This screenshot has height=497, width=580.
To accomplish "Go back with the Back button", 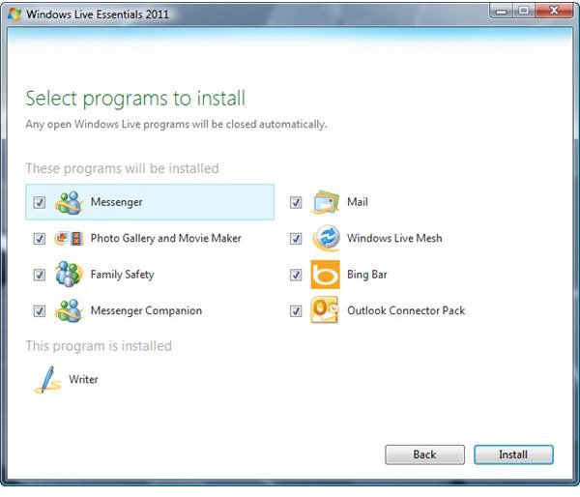I will pyautogui.click(x=424, y=454).
